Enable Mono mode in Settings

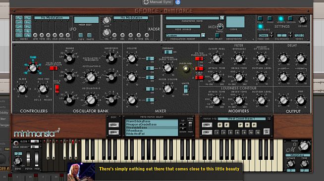pos(270,18)
